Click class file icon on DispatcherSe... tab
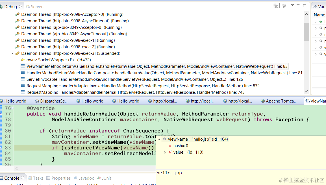The image size is (326, 185). point(37,101)
